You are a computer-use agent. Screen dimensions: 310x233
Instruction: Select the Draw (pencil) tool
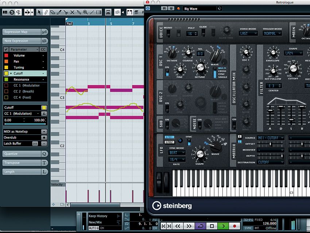(x=46, y=12)
